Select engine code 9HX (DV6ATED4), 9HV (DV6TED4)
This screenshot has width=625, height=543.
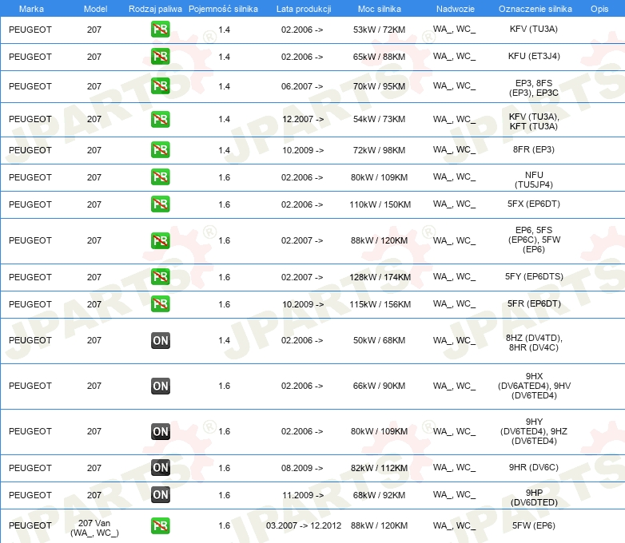(x=534, y=386)
